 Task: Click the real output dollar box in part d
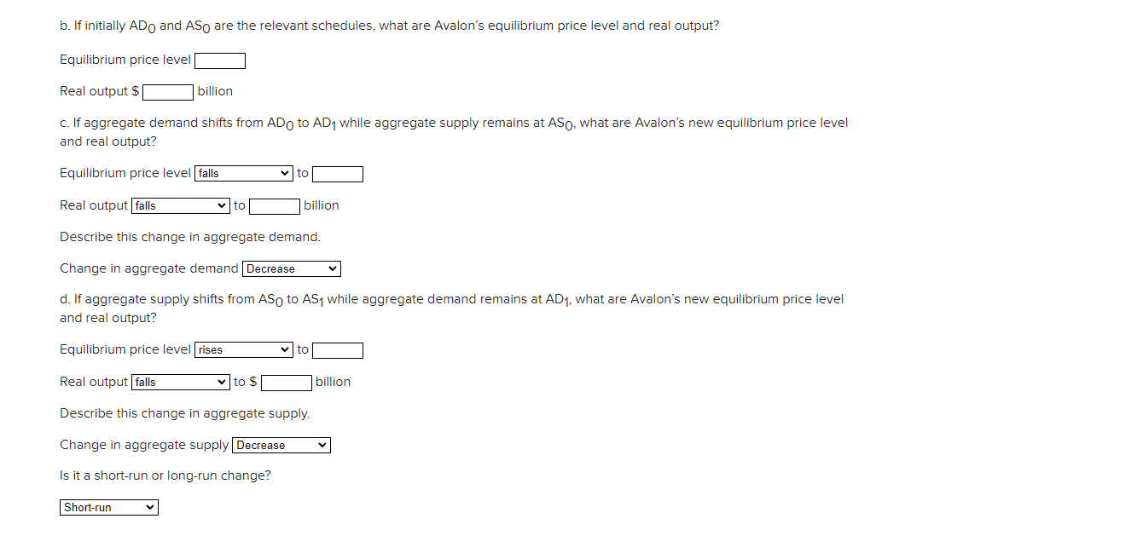coord(286,382)
